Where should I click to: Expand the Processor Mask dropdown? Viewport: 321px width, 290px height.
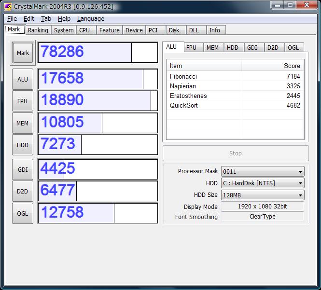click(262, 171)
